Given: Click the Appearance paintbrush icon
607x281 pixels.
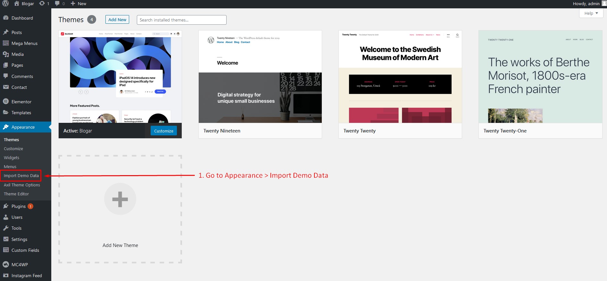Looking at the screenshot, I should point(6,127).
